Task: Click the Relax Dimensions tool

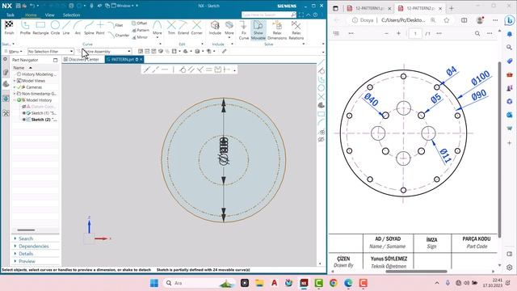Action: tap(277, 29)
